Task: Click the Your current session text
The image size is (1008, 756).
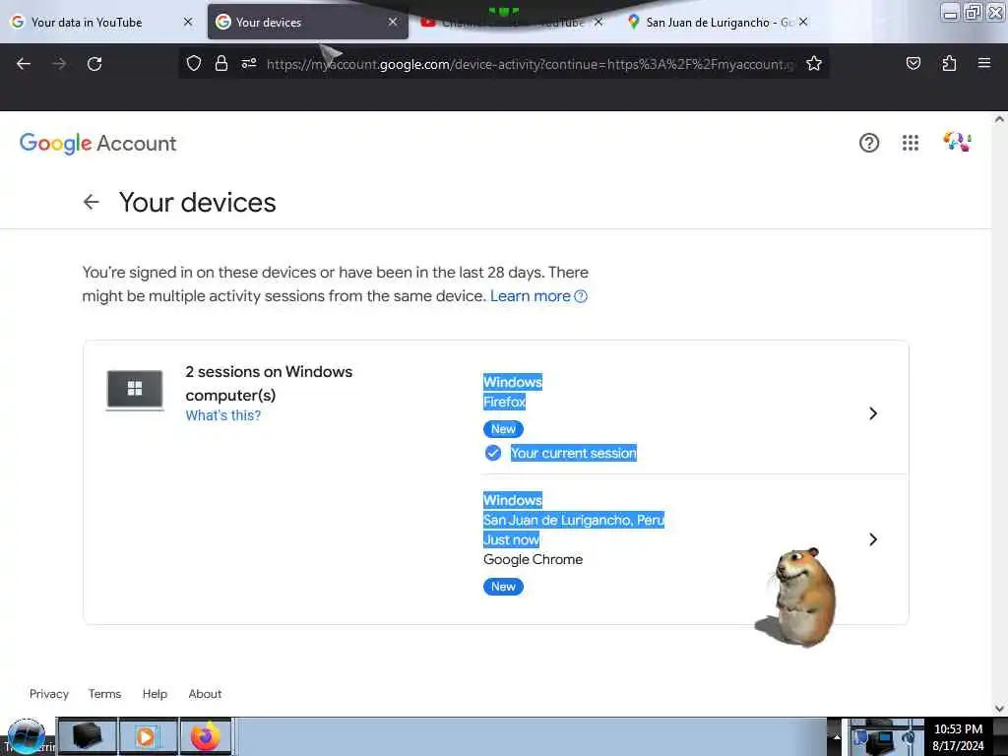Action: click(574, 453)
